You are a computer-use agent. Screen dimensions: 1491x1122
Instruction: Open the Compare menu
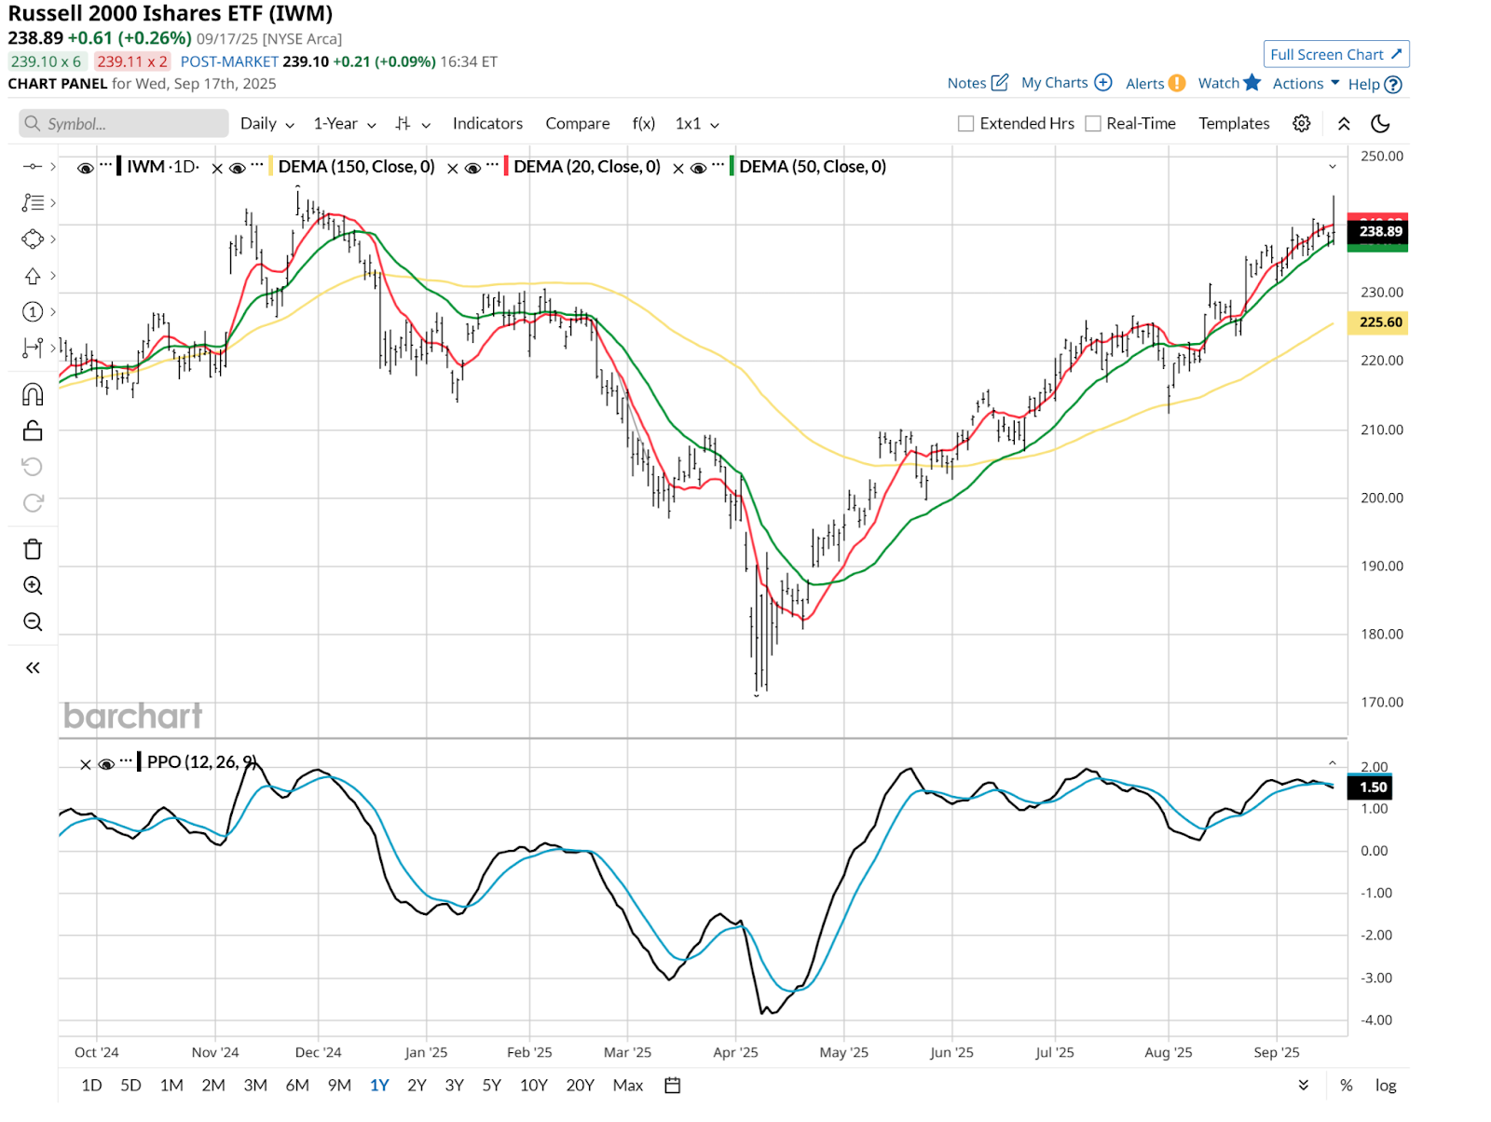578,123
